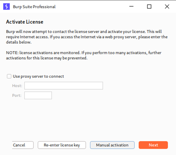Click the Burp Suite Professional title text

34,7
